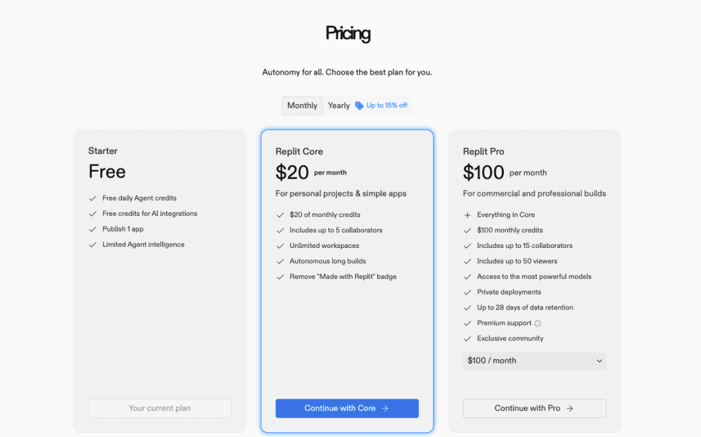Click the checkmark beside Free daily Agent credits
Viewport: 701px width, 437px height.
[92, 199]
